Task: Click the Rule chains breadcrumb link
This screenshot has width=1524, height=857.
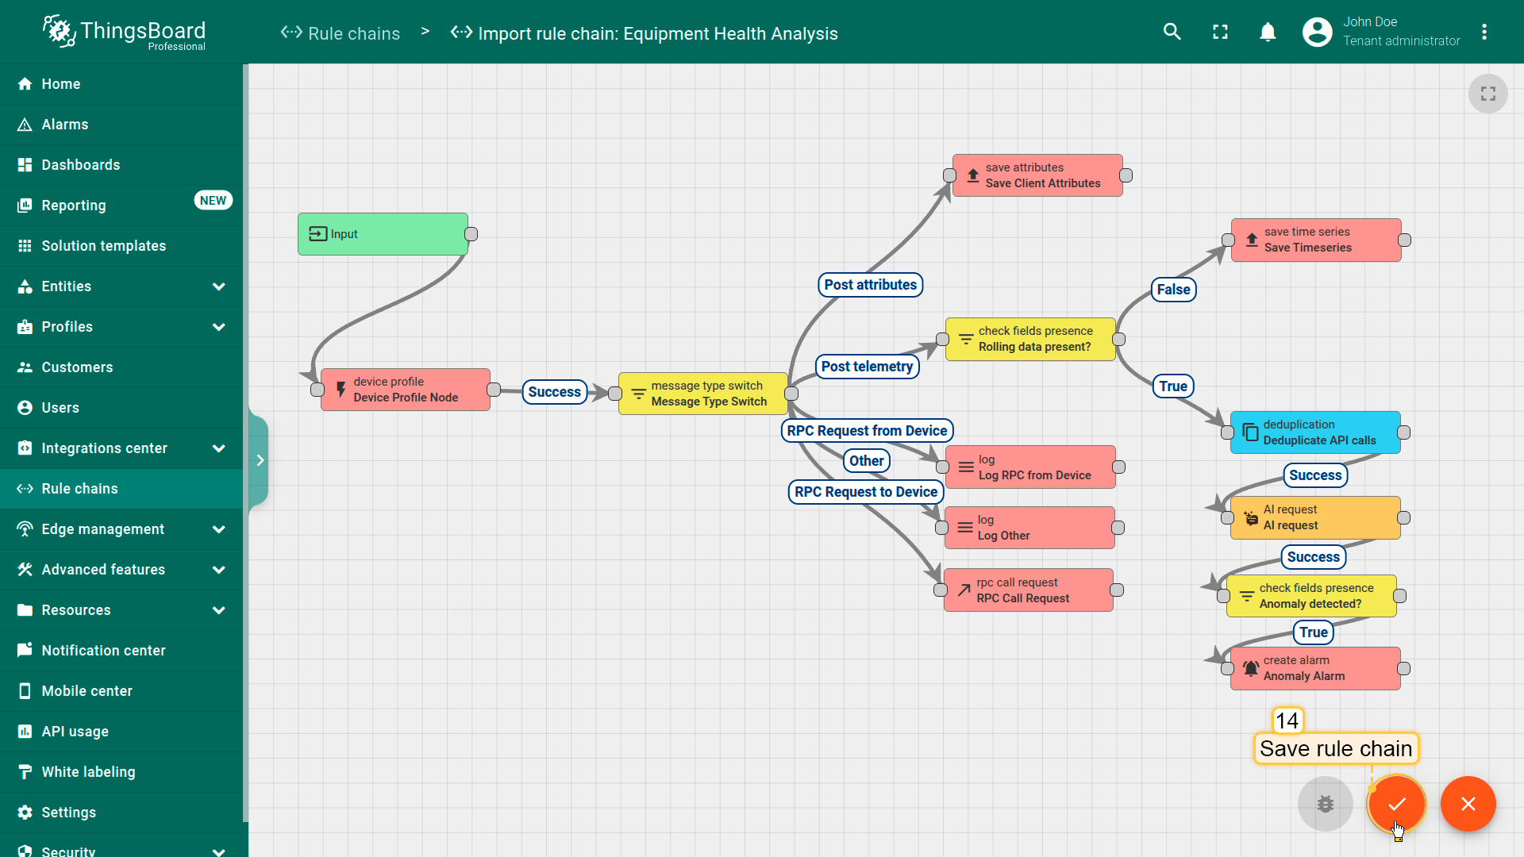Action: [x=341, y=33]
